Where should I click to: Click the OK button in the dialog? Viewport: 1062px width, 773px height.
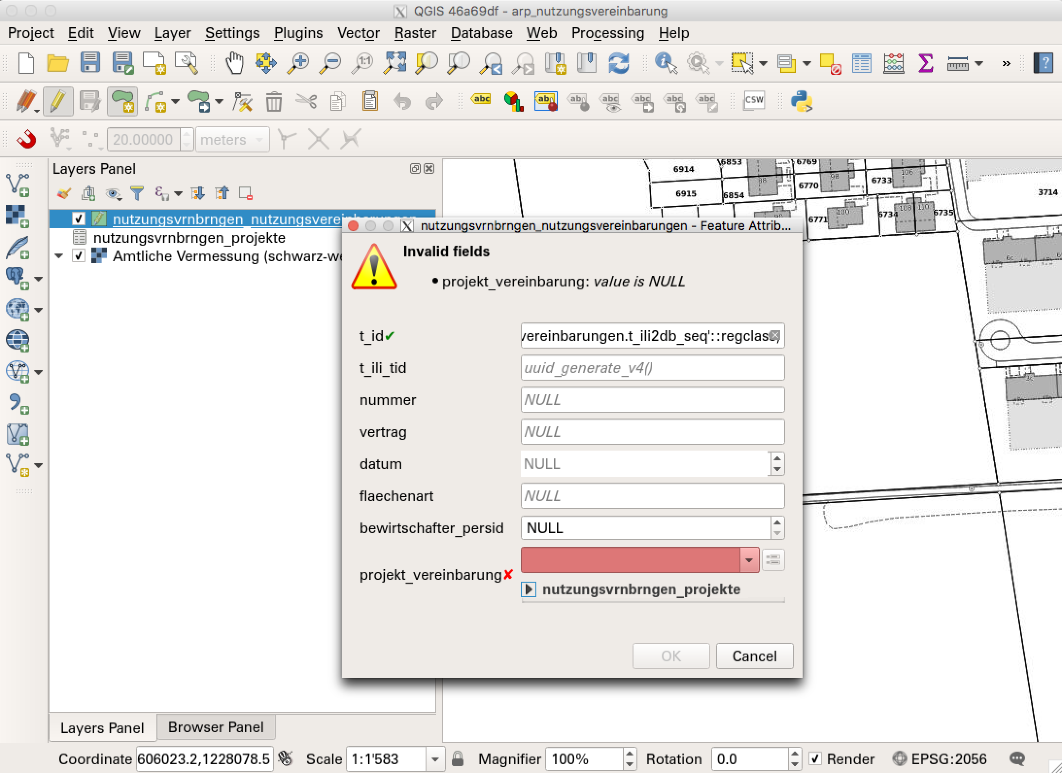(x=671, y=656)
